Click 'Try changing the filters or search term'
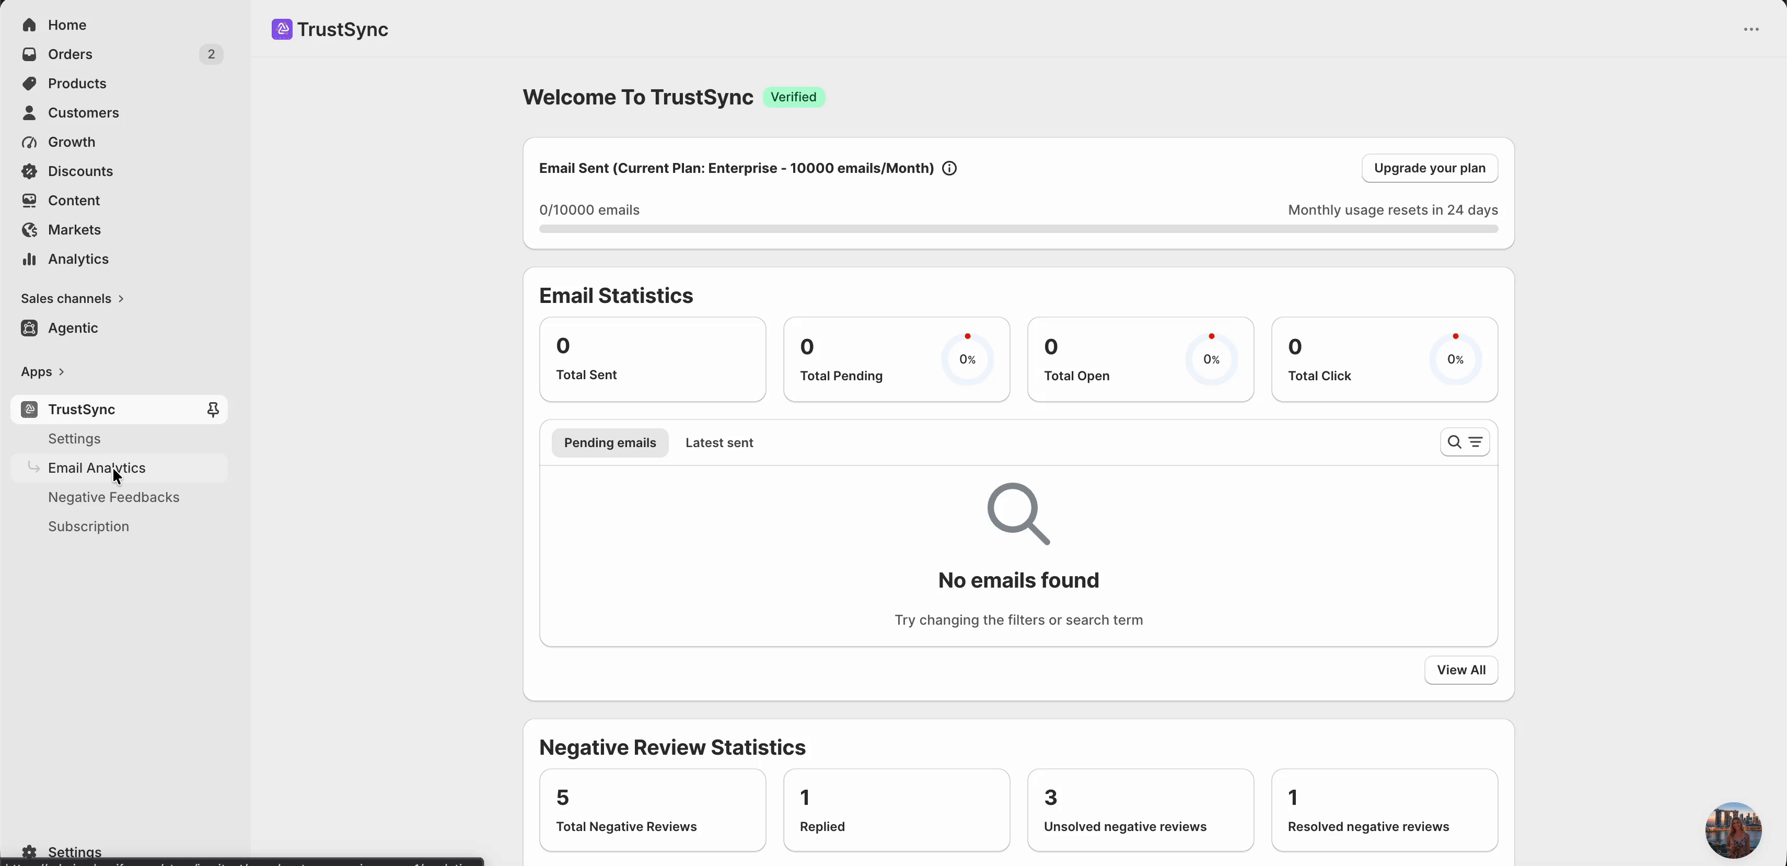Screen dimensions: 1787x866 1018,620
